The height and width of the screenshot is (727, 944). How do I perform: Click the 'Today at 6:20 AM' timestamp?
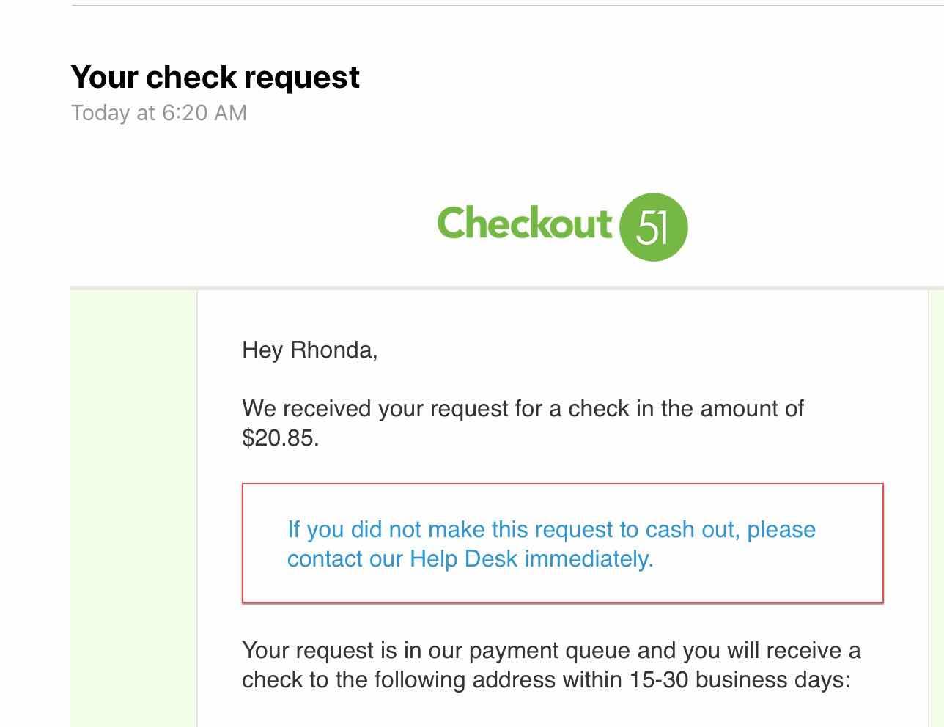tap(159, 113)
